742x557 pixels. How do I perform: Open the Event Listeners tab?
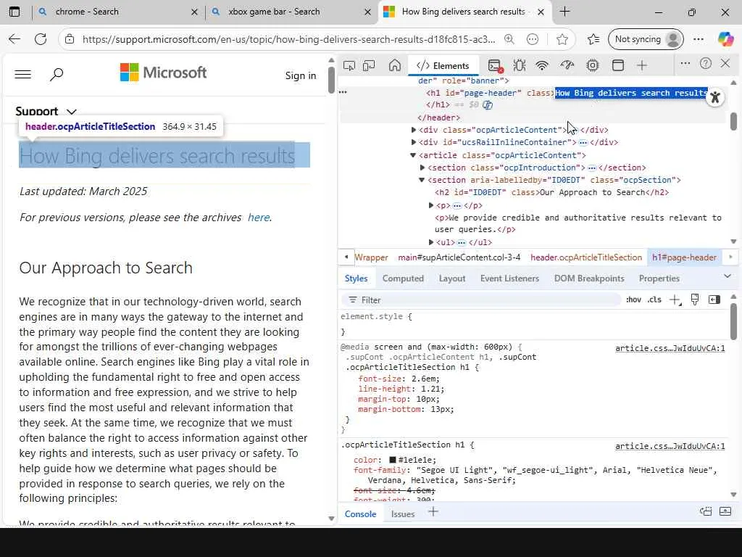tap(509, 278)
